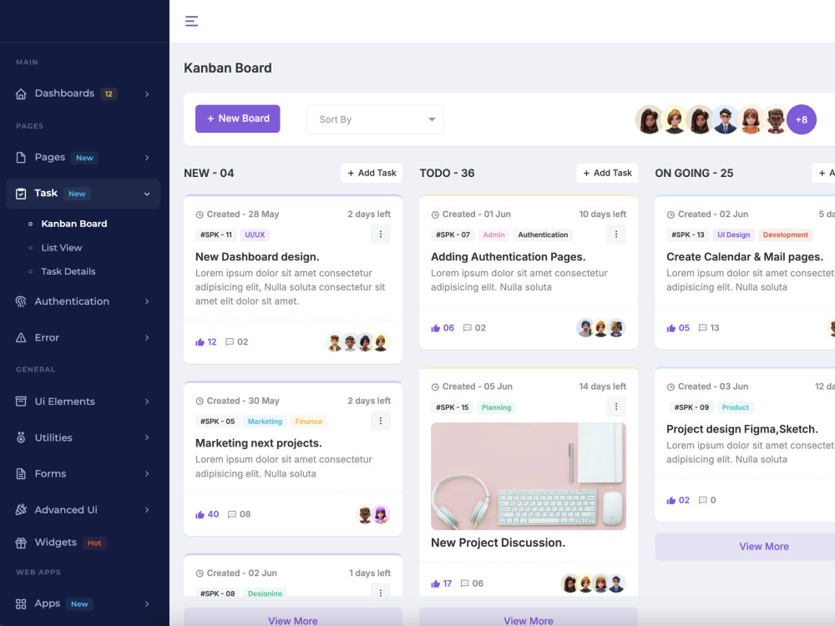Open options menu for New Dashboard design card

click(380, 235)
